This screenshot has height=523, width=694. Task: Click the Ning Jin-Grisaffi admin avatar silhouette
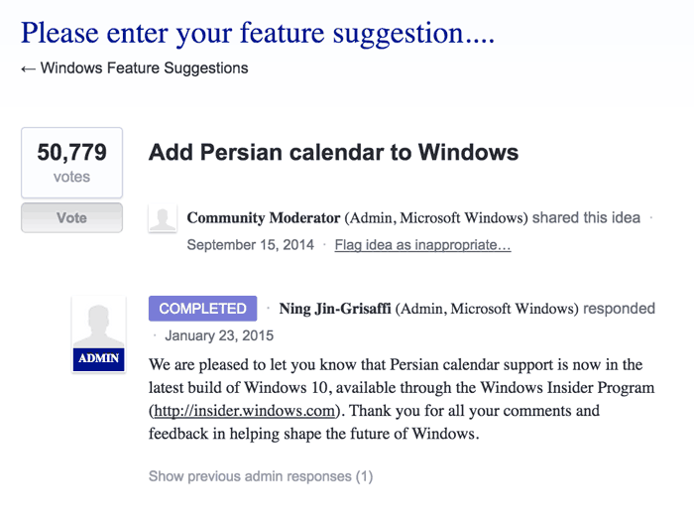[99, 324]
